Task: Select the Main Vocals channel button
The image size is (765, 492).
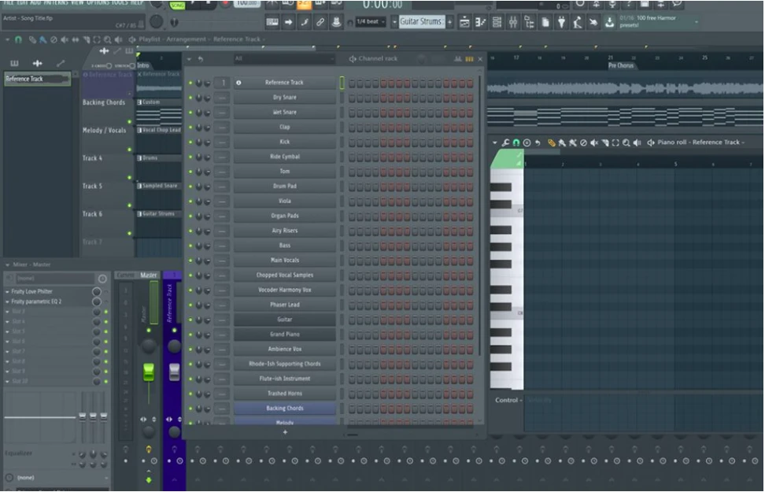Action: pyautogui.click(x=284, y=261)
